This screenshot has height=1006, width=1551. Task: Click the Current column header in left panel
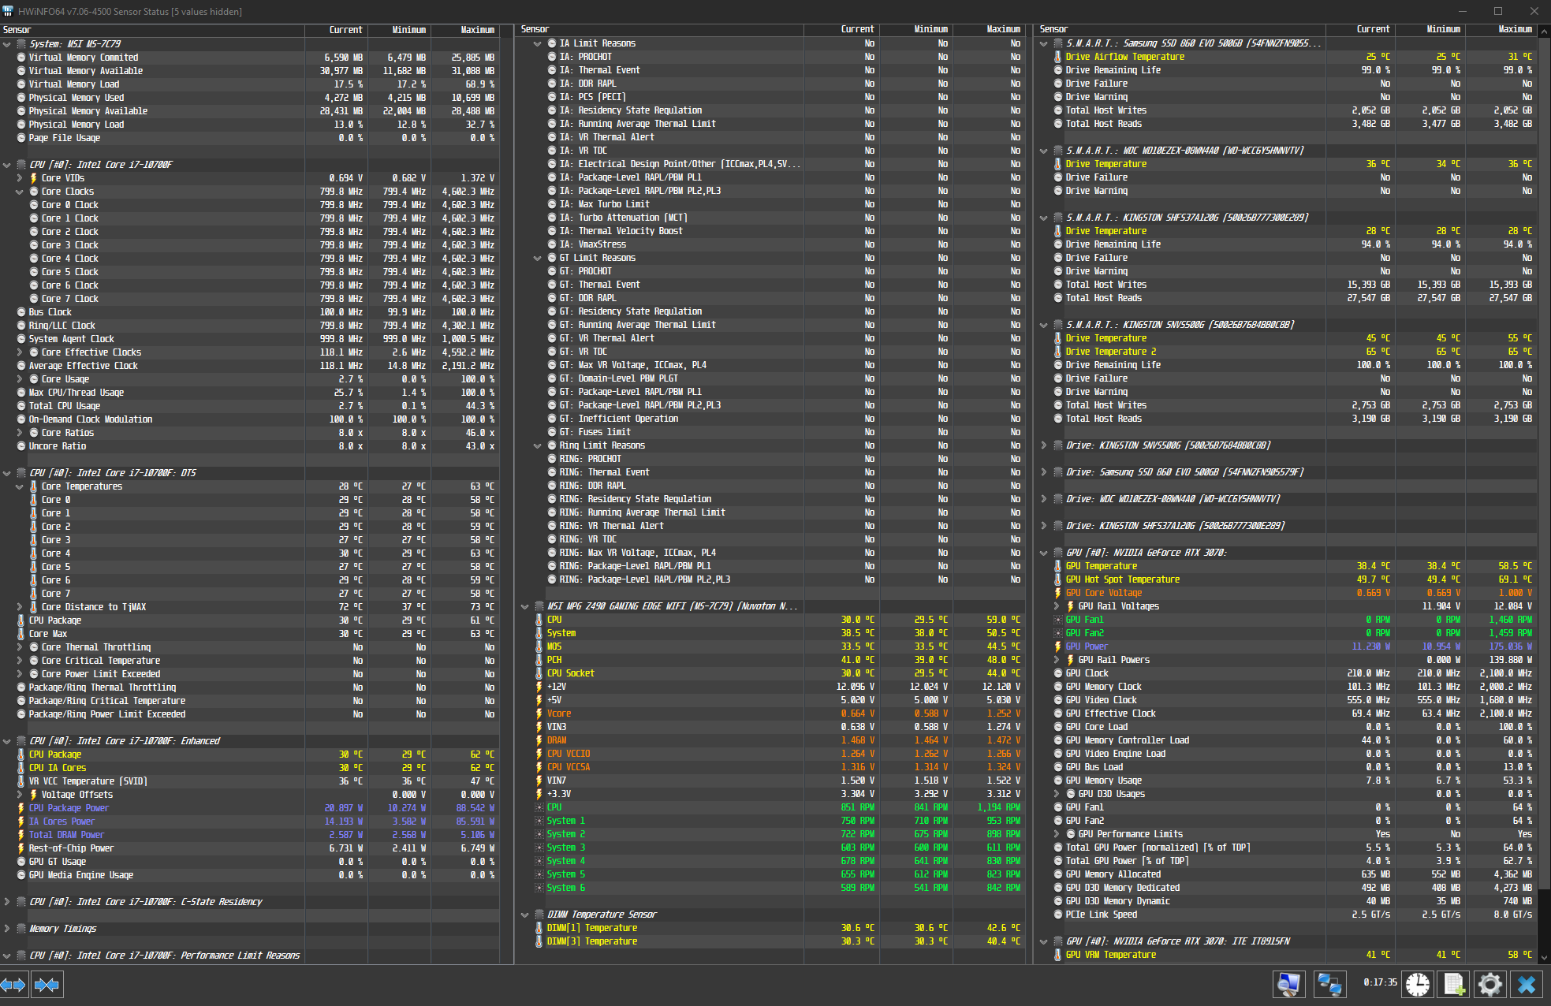coord(345,30)
